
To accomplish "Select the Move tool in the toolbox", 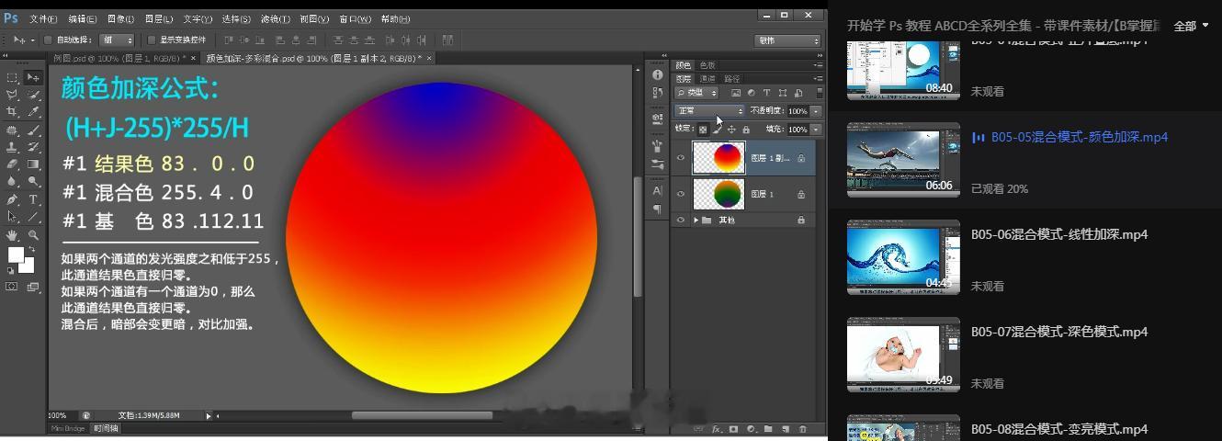I will coord(33,78).
